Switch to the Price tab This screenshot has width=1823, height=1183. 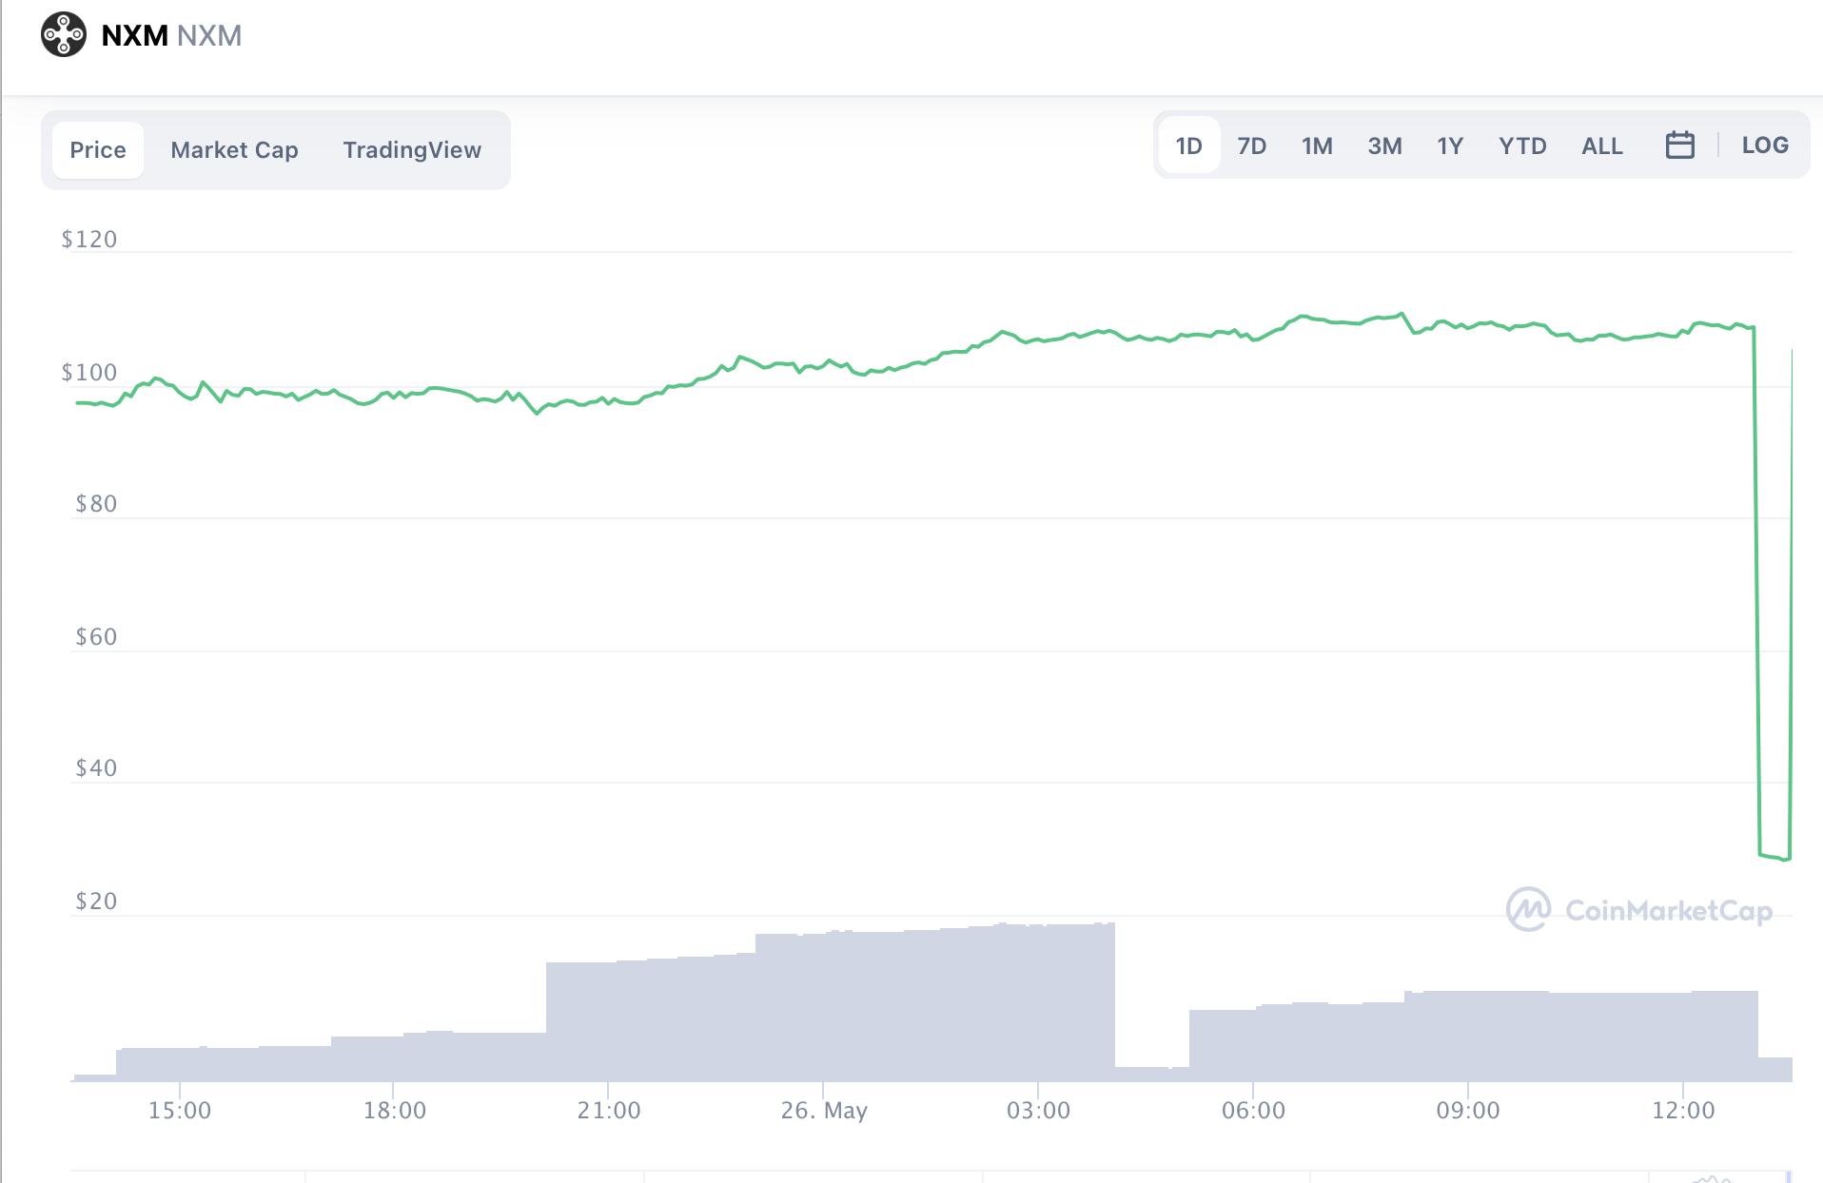98,150
